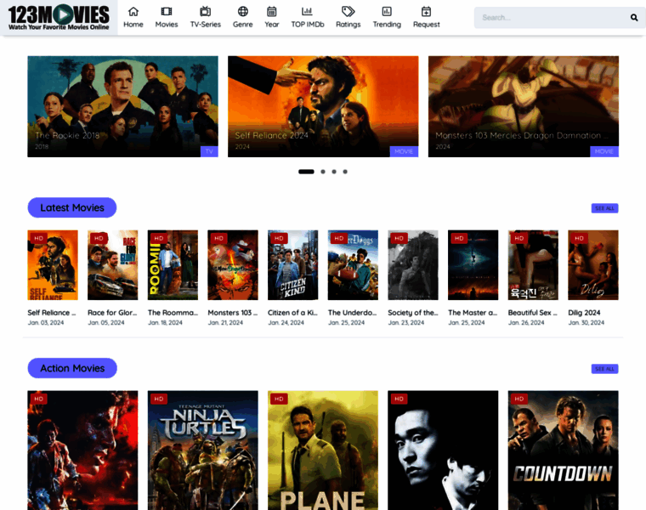Image resolution: width=646 pixels, height=510 pixels.
Task: Click the 'The Master a...' title link
Action: tap(473, 313)
